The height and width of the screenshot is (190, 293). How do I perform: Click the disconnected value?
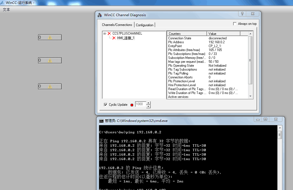[218, 38]
